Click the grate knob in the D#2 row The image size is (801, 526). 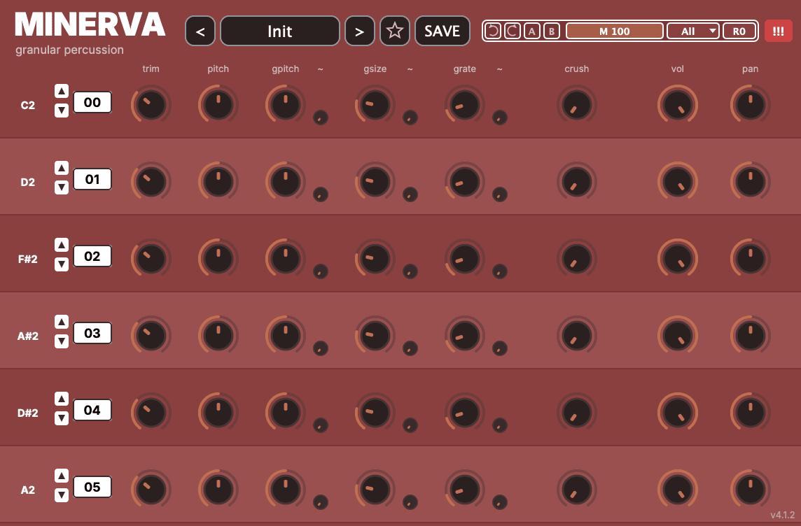pos(465,413)
